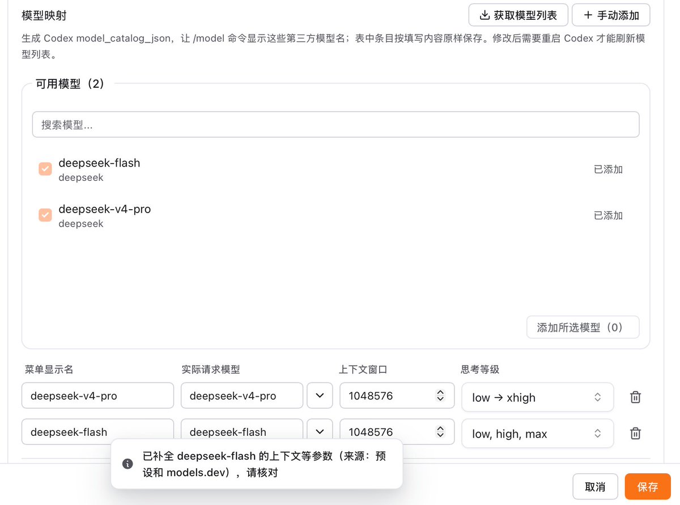This screenshot has width=680, height=505.
Task: Click the 上下文窗口 column header
Action: point(363,370)
